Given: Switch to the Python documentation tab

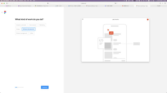Looking at the screenshot, I should pos(42,6).
